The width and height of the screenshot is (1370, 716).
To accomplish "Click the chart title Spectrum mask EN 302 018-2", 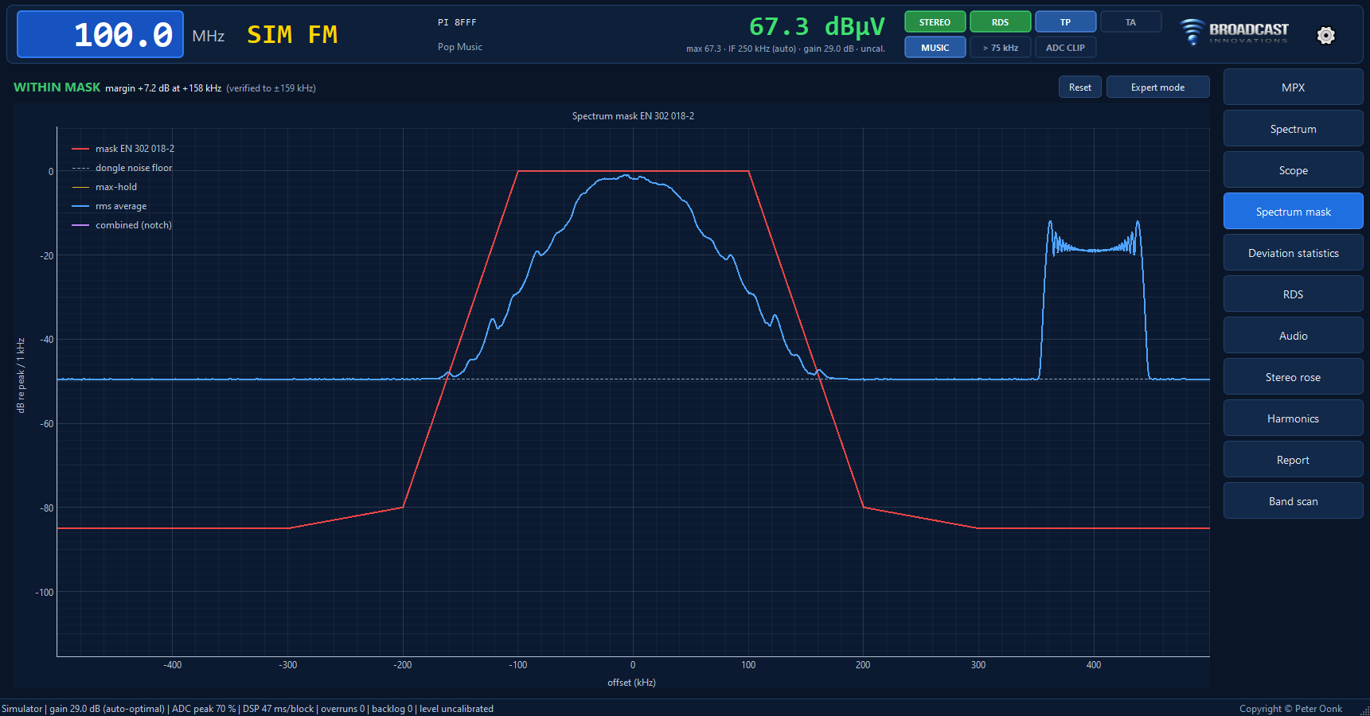I will pos(633,116).
